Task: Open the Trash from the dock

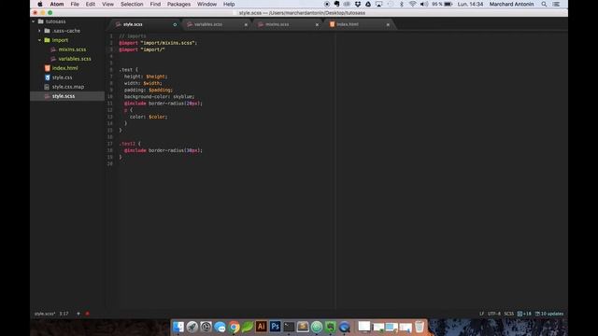Action: tap(420, 327)
